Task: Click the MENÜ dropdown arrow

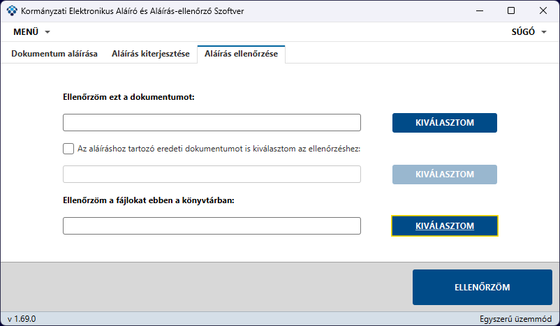Action: point(47,32)
